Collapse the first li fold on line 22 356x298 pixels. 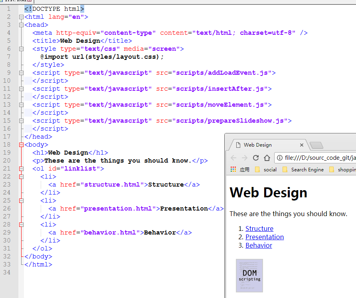tap(21, 177)
